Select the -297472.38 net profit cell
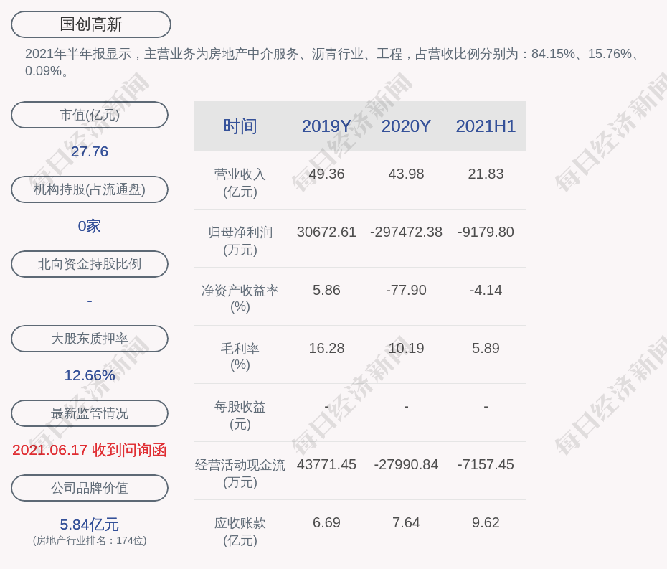 406,232
